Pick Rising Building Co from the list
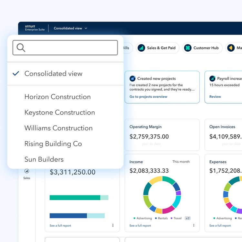The image size is (242, 242). point(53,144)
